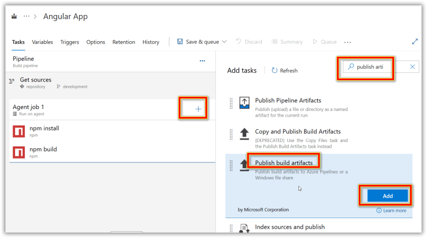Switch to the Tasks tab
The image size is (427, 238).
point(18,42)
